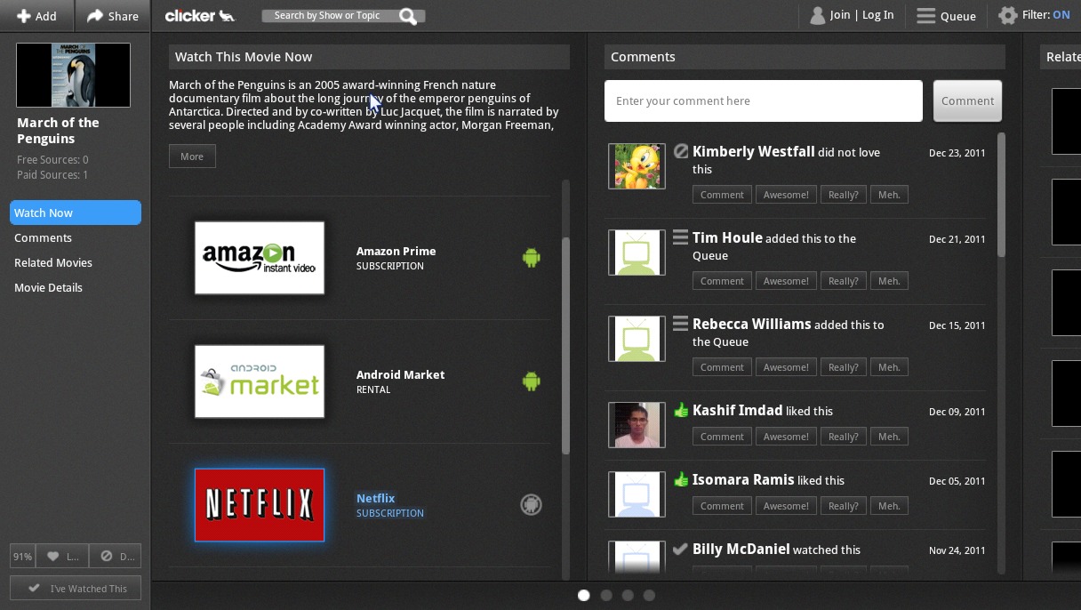Click the Add button in the top bar
Screen dimensions: 1081x610
tap(36, 15)
